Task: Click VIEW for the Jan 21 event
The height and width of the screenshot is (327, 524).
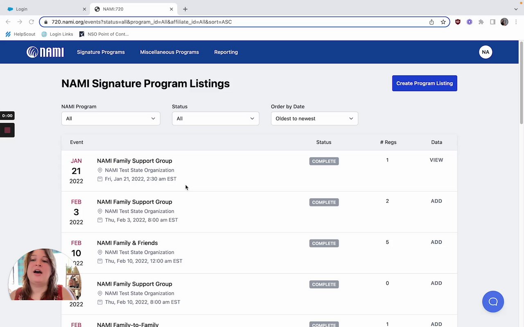Action: coord(436,160)
